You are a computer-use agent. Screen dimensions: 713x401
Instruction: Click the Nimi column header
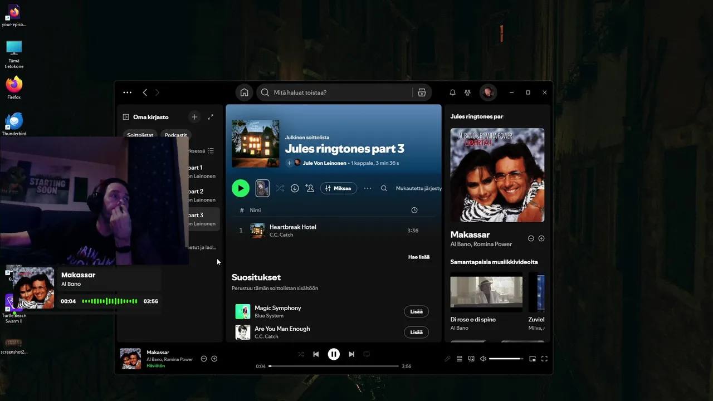pyautogui.click(x=255, y=210)
